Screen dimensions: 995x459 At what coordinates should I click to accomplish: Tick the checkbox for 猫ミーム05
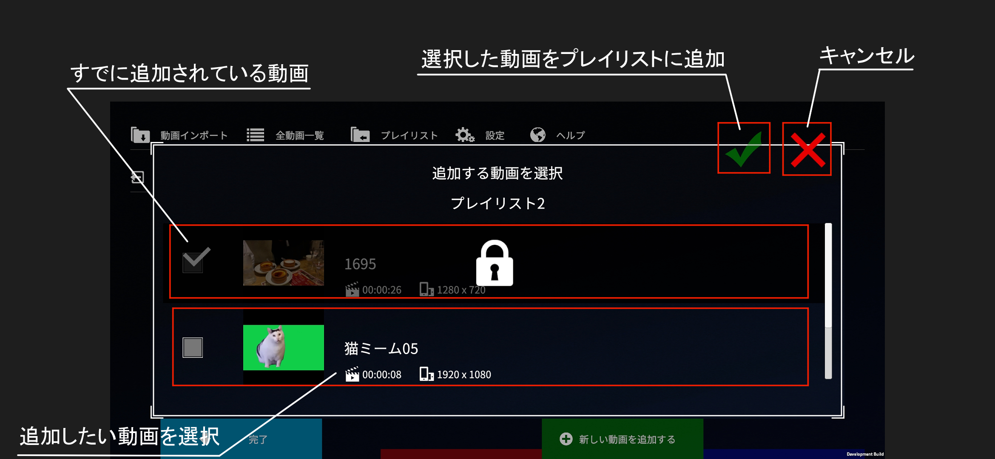tap(193, 348)
